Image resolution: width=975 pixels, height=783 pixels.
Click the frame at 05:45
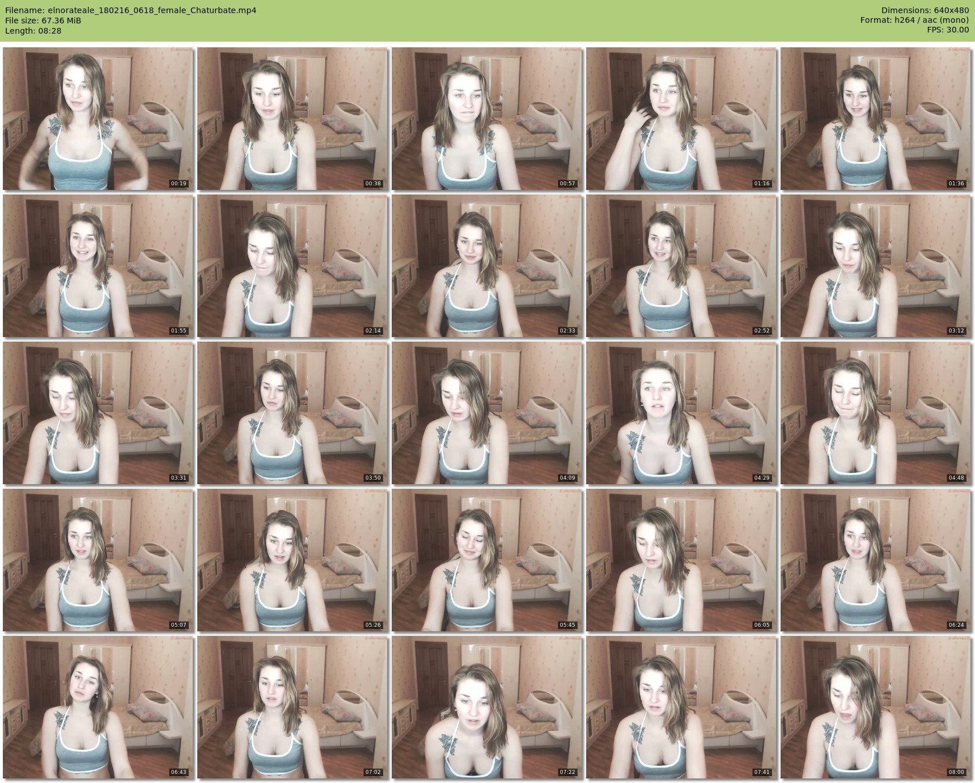(487, 560)
